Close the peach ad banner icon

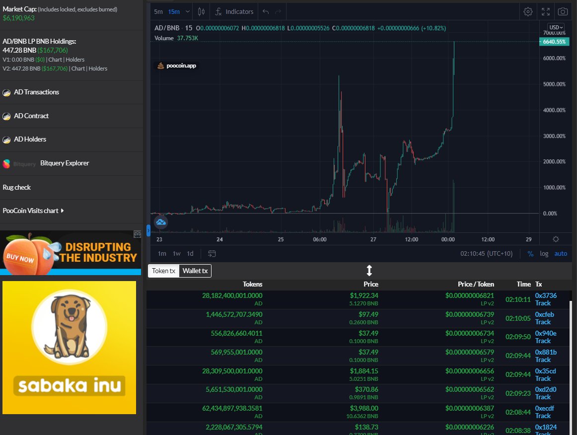137,234
